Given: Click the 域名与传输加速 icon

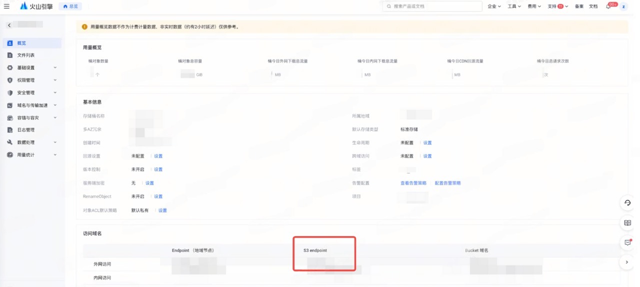Looking at the screenshot, I should click(10, 105).
